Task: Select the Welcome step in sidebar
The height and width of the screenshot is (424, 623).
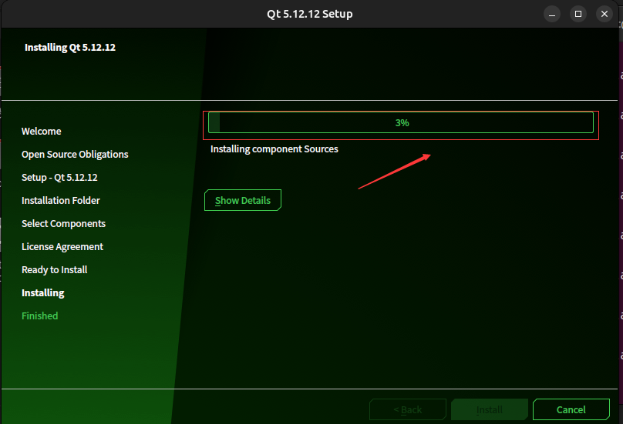Action: (42, 132)
